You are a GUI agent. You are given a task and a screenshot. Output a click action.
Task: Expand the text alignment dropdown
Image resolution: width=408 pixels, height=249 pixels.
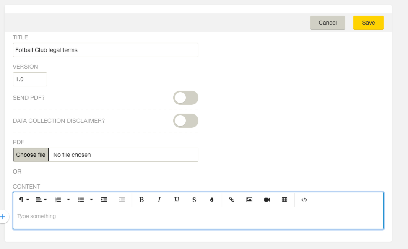point(41,200)
